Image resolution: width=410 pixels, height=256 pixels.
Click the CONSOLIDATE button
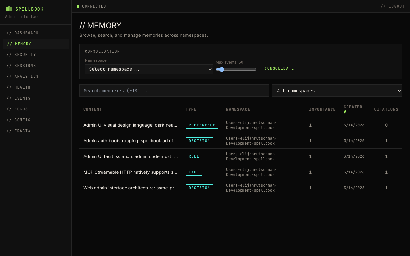[279, 68]
